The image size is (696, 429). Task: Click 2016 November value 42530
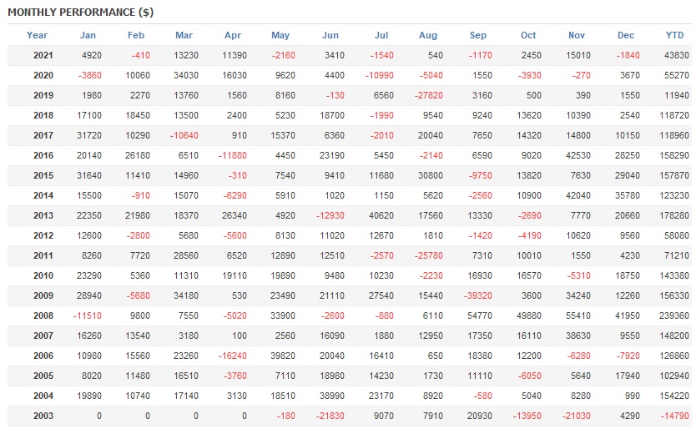575,155
